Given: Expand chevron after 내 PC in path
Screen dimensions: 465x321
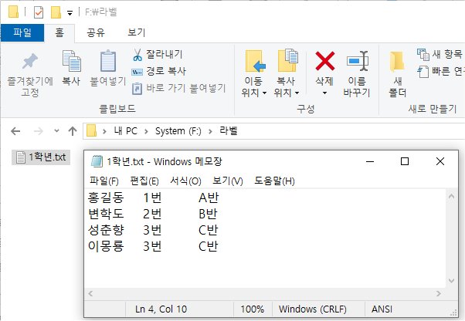Looking at the screenshot, I should pos(146,131).
